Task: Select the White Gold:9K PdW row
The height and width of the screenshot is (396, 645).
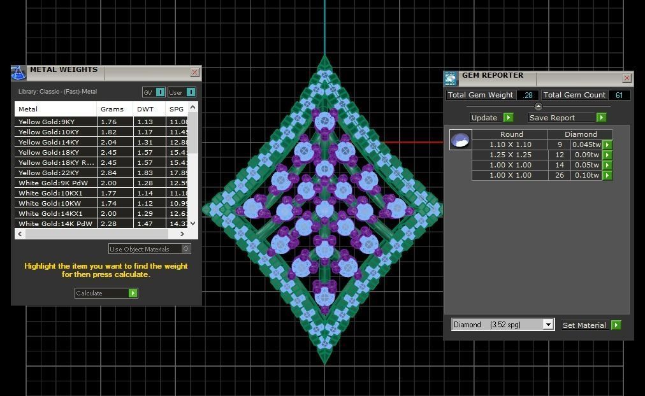Action: [x=101, y=183]
